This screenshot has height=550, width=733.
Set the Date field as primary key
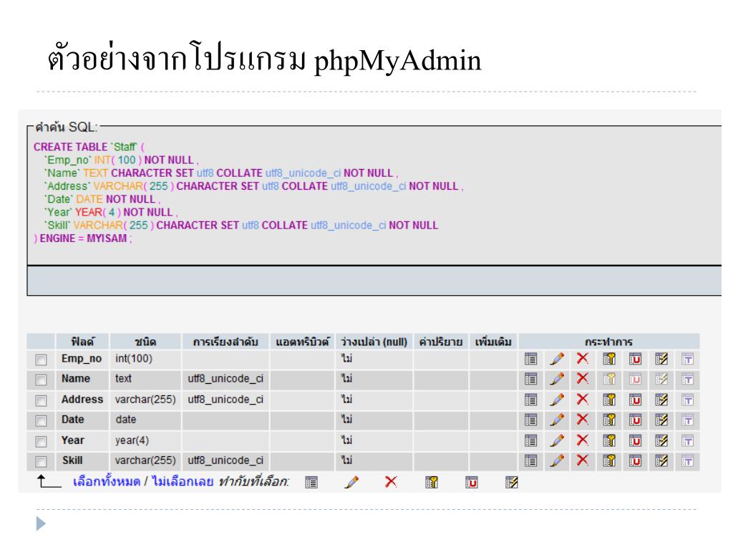pos(609,420)
